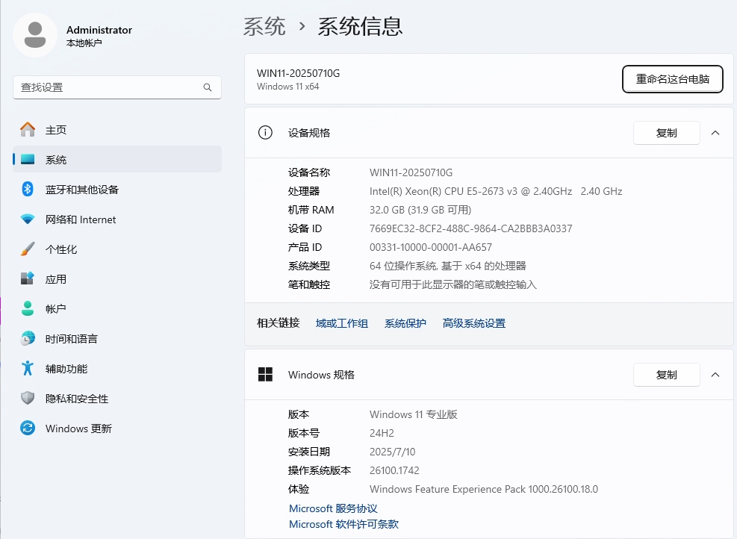
Task: Click Windows 11 x64 subtitle under device name
Action: [x=287, y=87]
